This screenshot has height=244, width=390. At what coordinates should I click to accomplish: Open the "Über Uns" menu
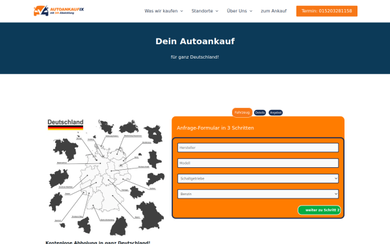point(239,11)
